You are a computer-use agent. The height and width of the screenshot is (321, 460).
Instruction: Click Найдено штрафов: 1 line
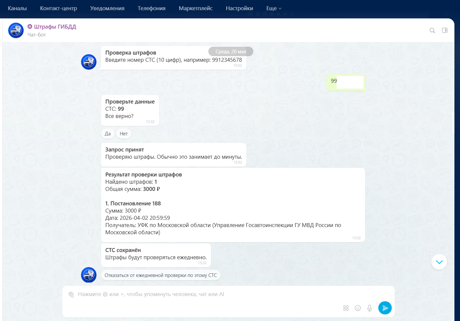[x=131, y=182]
